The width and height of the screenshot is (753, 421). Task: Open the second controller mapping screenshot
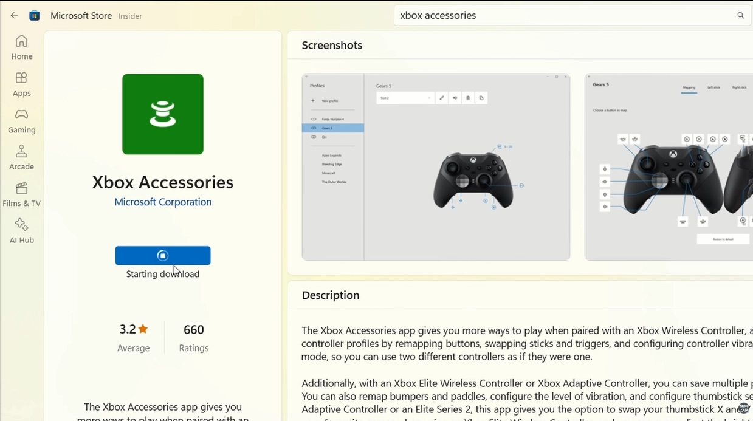(x=669, y=167)
